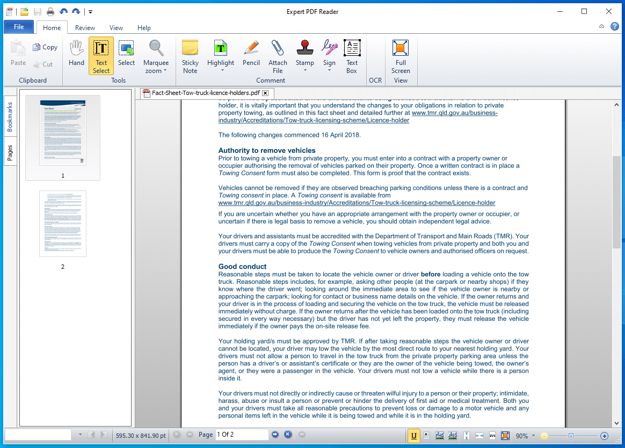Toggle the U highlighted status bar button
625x448 pixels.
click(414, 436)
